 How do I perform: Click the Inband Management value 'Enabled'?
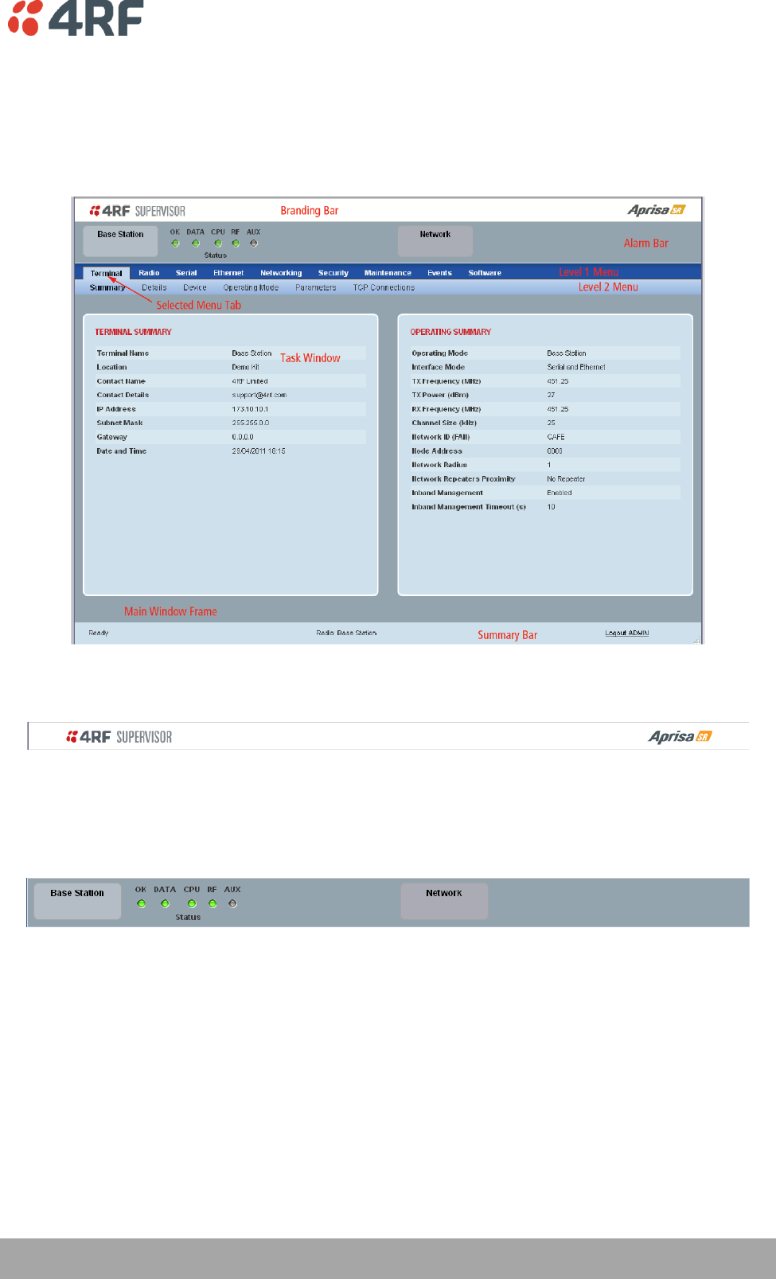click(x=560, y=493)
